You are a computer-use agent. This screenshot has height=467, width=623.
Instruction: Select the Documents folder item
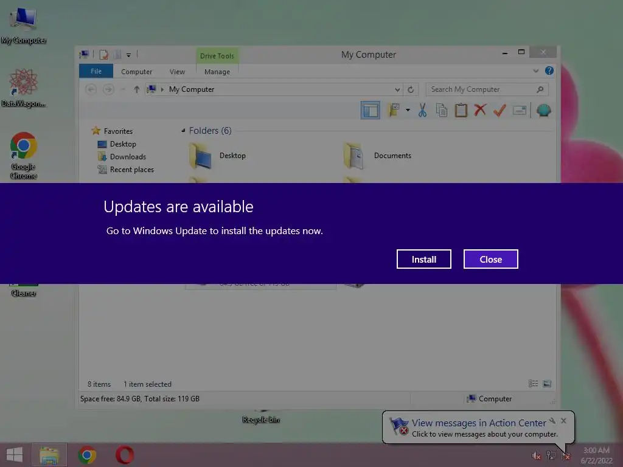(x=377, y=156)
